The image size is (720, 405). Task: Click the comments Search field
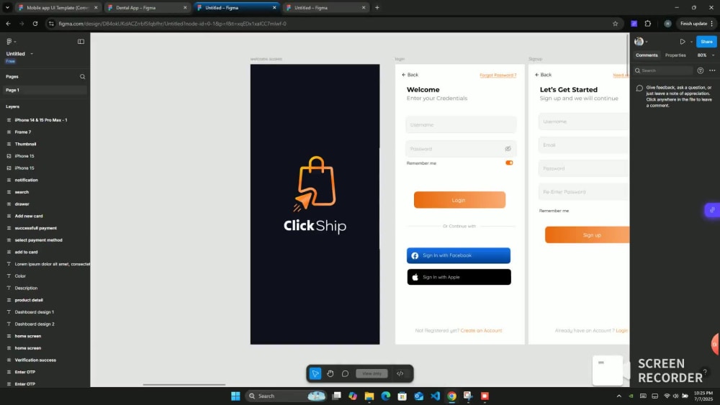663,70
